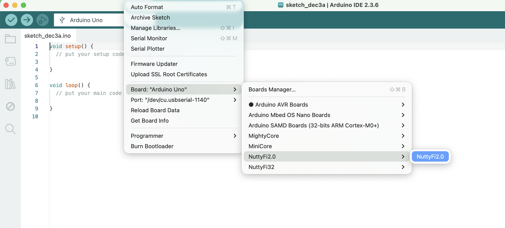This screenshot has height=228, width=505.
Task: Open the Search magnifier icon in sidebar
Action: pos(10,129)
